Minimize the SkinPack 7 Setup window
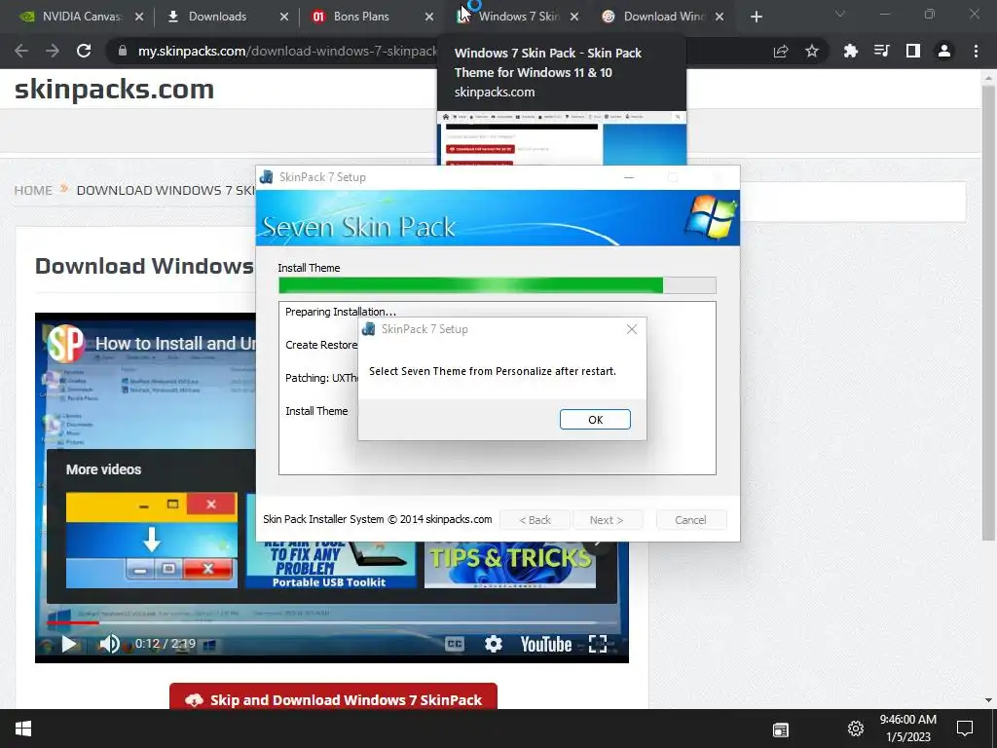The width and height of the screenshot is (997, 748). pyautogui.click(x=629, y=177)
